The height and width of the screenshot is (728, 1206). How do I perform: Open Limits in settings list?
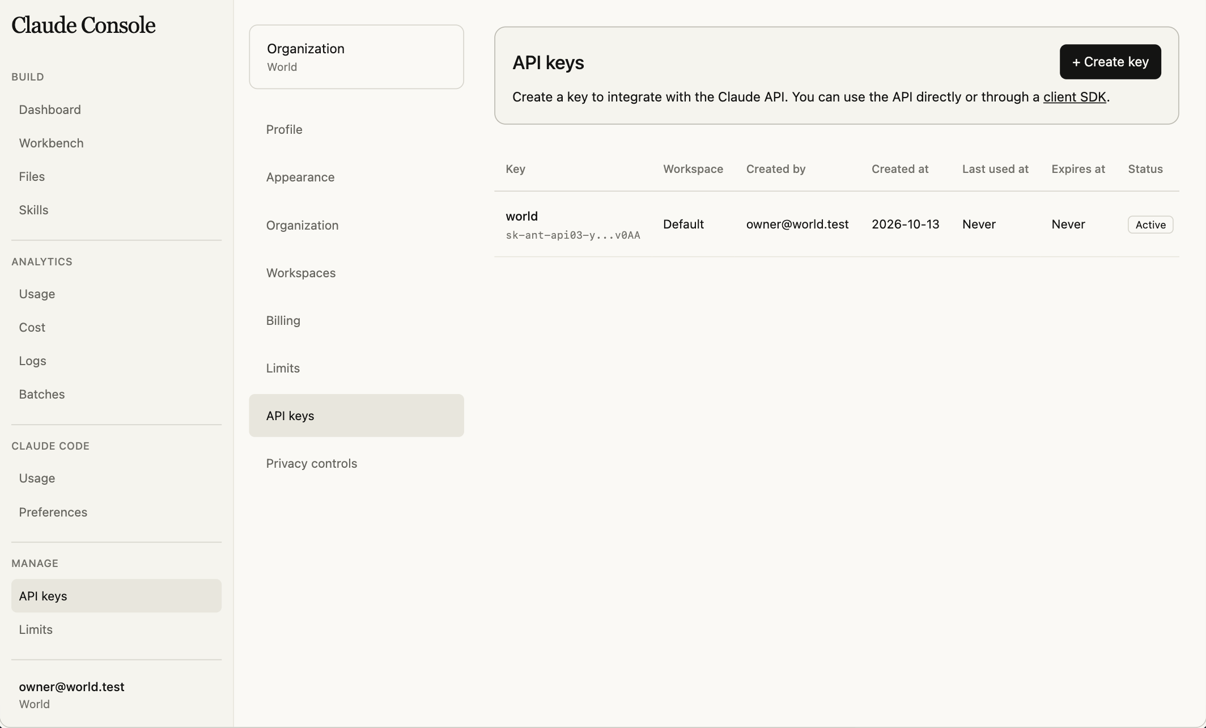(x=356, y=368)
